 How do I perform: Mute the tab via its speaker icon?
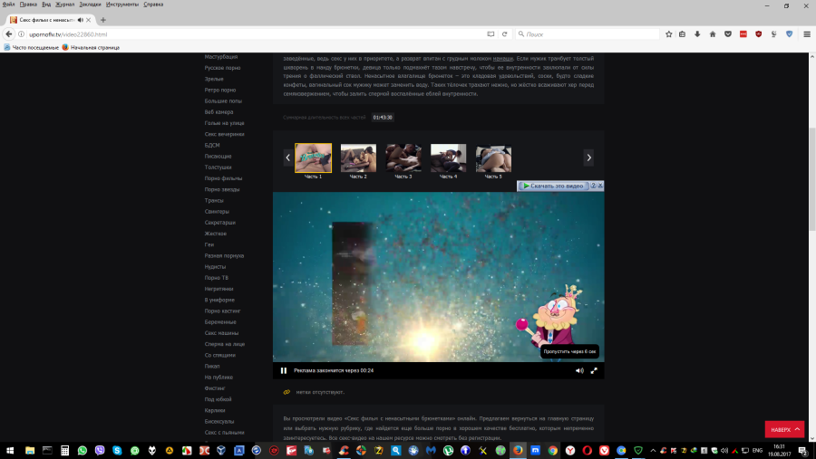80,19
